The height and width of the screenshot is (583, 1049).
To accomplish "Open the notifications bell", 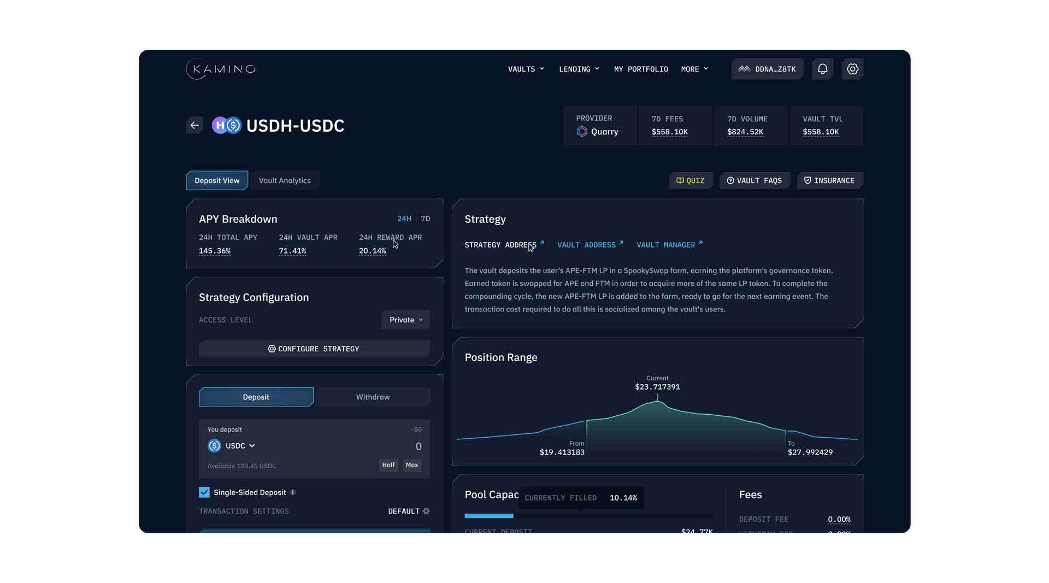I will coord(822,69).
